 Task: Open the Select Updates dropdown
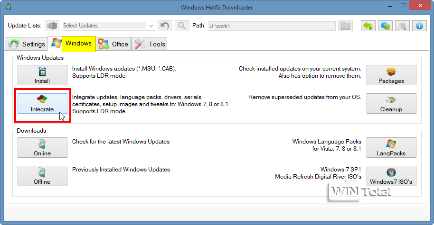(x=108, y=26)
